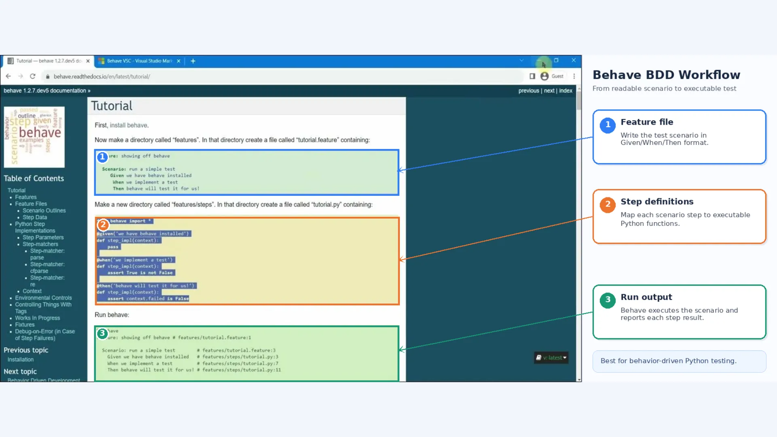Image resolution: width=777 pixels, height=437 pixels.
Task: Go to Context section
Action: click(32, 291)
